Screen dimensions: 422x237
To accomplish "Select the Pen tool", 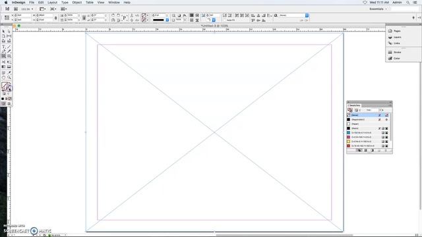I will (3, 51).
